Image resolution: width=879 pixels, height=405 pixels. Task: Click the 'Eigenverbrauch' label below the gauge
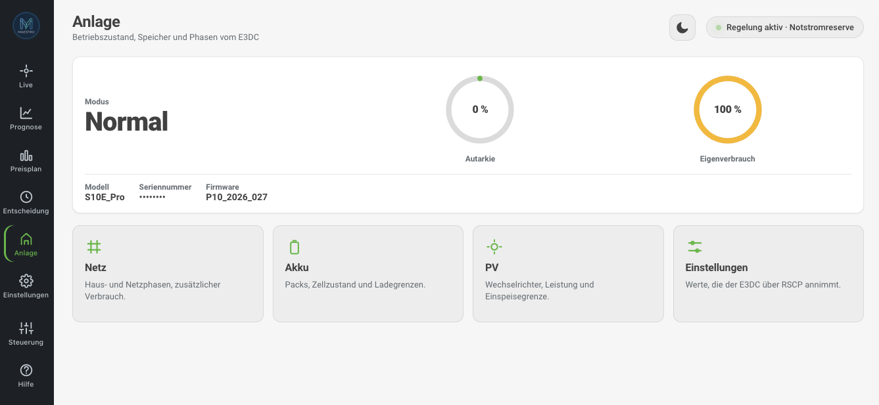tap(728, 159)
